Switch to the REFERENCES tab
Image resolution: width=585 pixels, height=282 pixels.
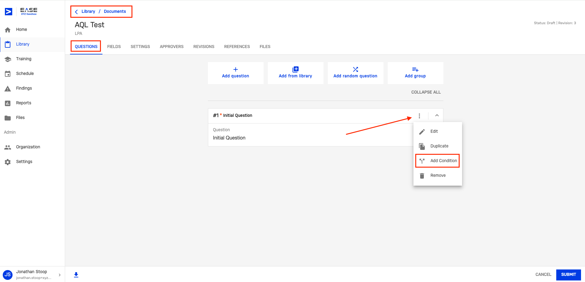237,47
